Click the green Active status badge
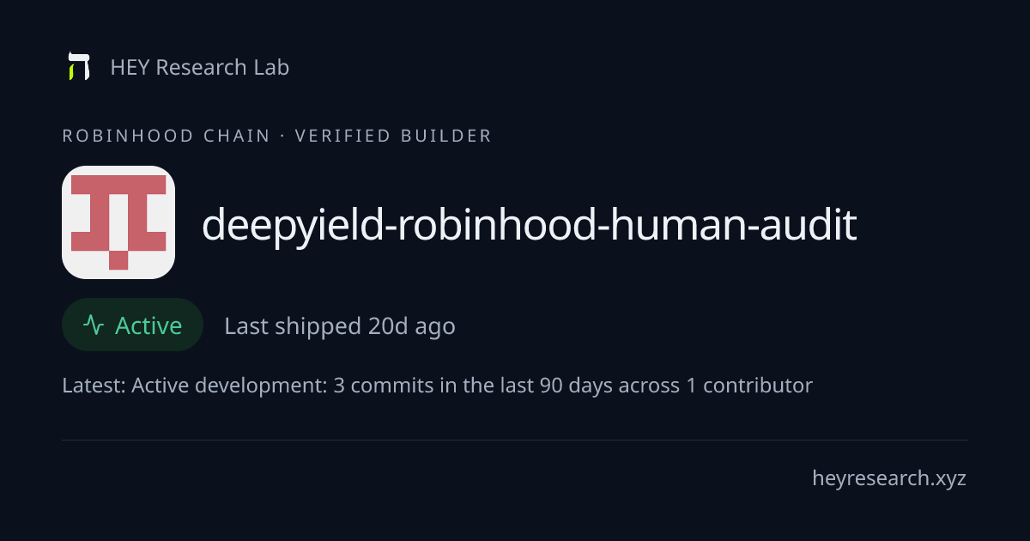The width and height of the screenshot is (1030, 541). point(132,325)
